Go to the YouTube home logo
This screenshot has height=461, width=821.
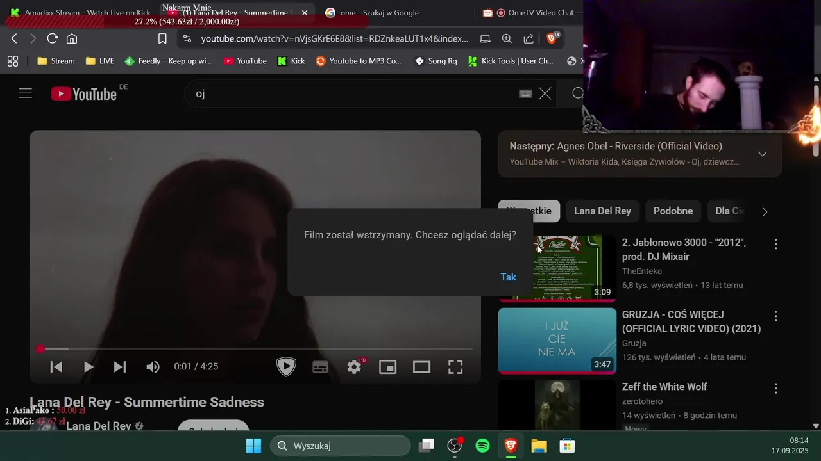tap(84, 93)
